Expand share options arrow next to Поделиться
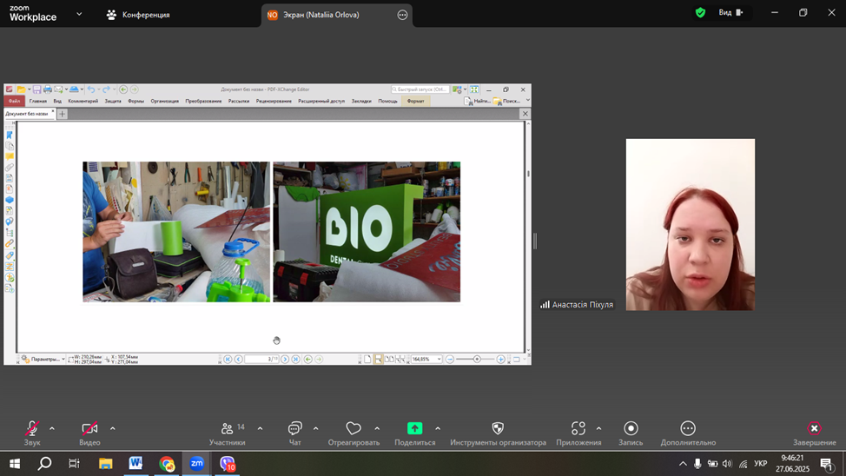The height and width of the screenshot is (476, 846). tap(438, 428)
